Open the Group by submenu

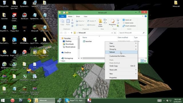point(121,49)
